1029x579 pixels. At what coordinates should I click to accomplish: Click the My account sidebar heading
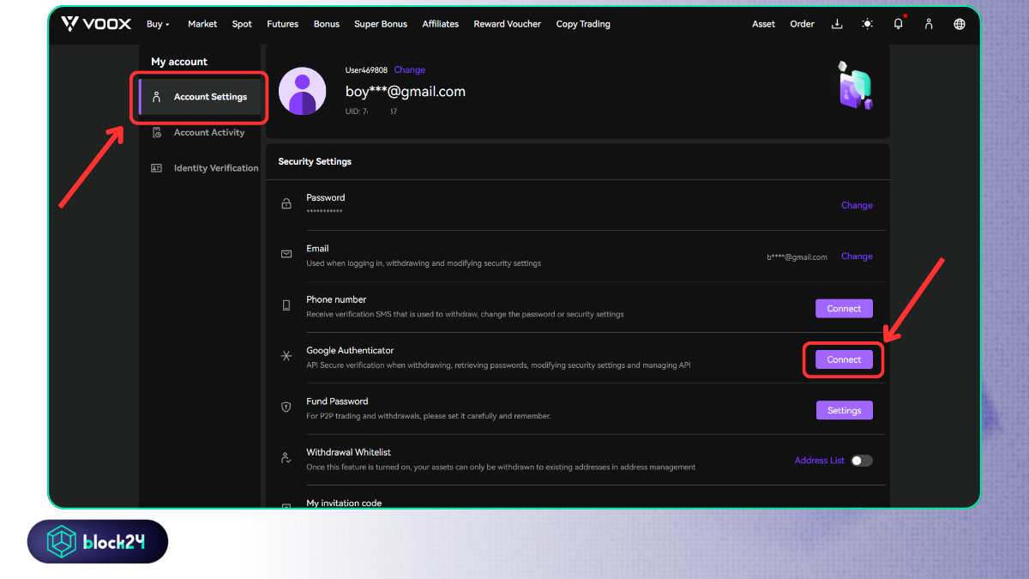179,62
